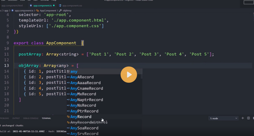Click 'Array<string>' type on line 11
This screenshot has width=254, height=136.
click(63, 54)
